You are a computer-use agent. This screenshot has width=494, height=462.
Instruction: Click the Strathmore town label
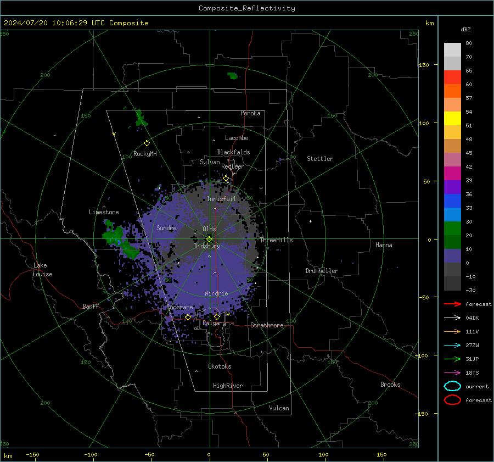(267, 325)
